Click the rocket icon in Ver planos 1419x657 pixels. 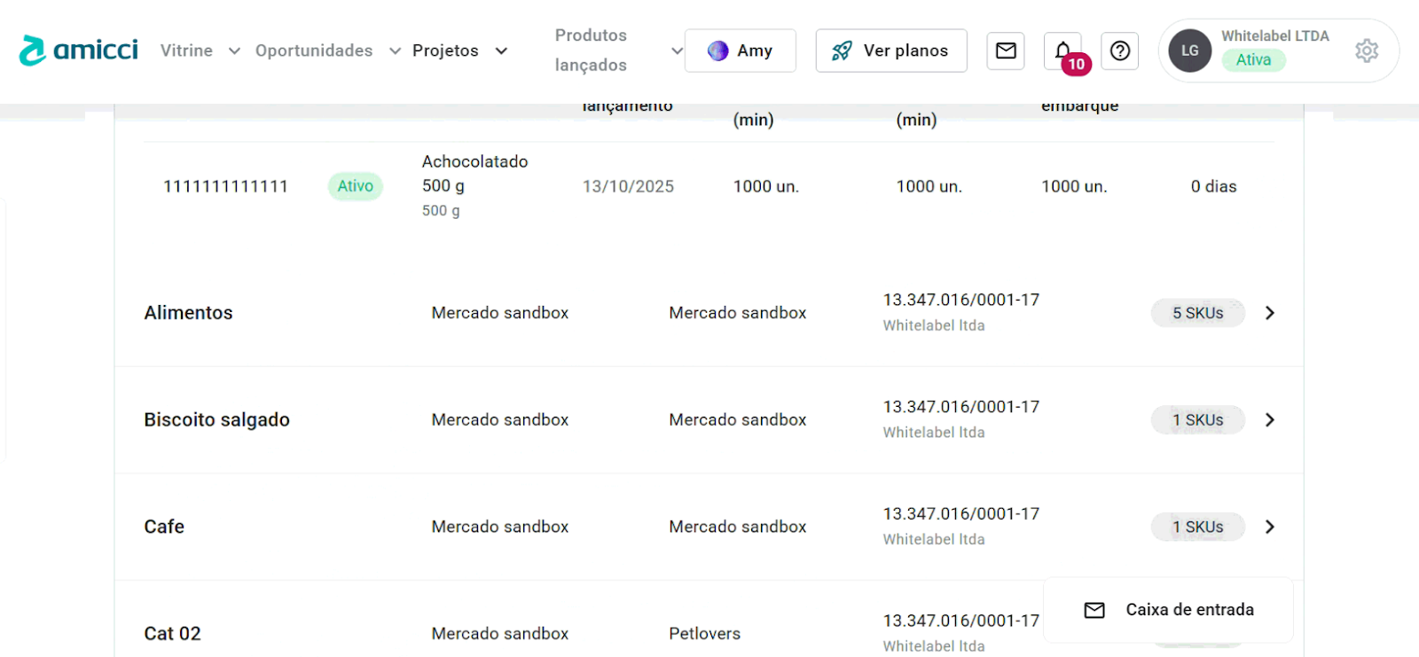tap(842, 51)
